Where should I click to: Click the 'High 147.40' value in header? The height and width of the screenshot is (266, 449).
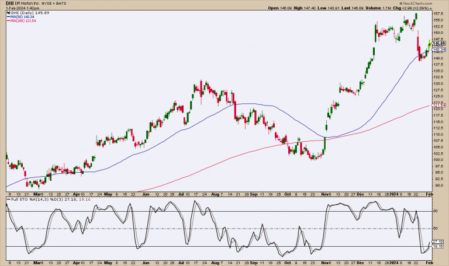point(305,8)
